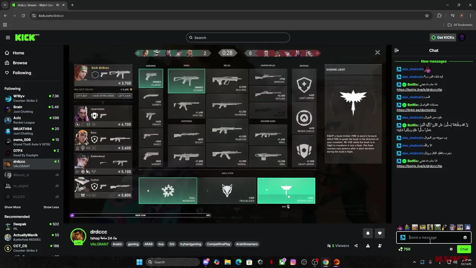The height and width of the screenshot is (268, 476).
Task: Click the Get KICKs button
Action: [x=443, y=38]
